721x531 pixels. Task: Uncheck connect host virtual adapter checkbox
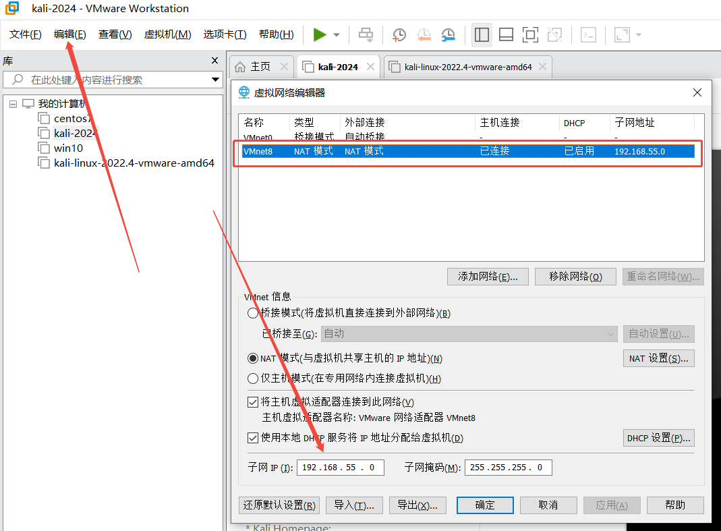pos(253,402)
